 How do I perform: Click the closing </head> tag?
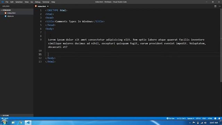point(50,25)
